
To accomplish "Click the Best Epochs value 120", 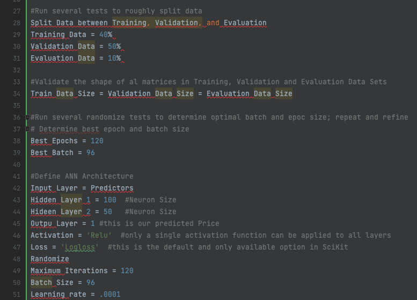I will coord(97,141).
